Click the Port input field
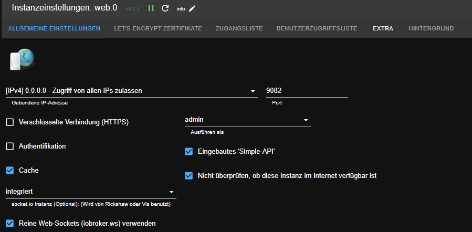The height and width of the screenshot is (232, 472). [x=307, y=91]
